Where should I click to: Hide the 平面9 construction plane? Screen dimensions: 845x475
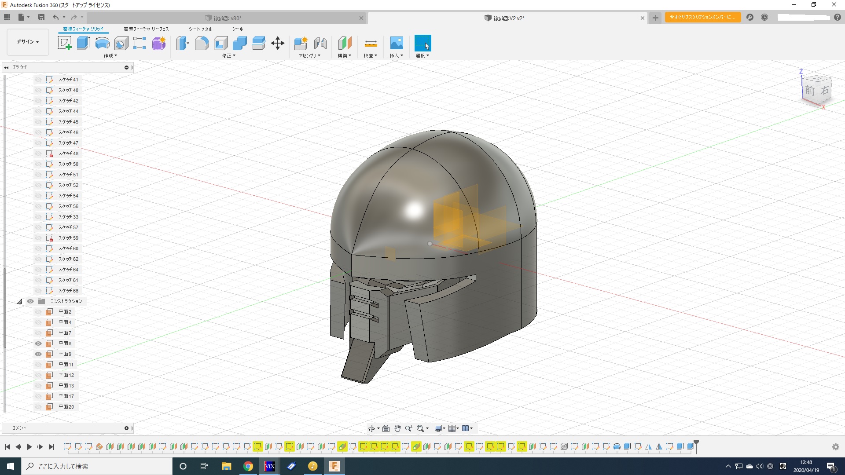[x=38, y=354]
